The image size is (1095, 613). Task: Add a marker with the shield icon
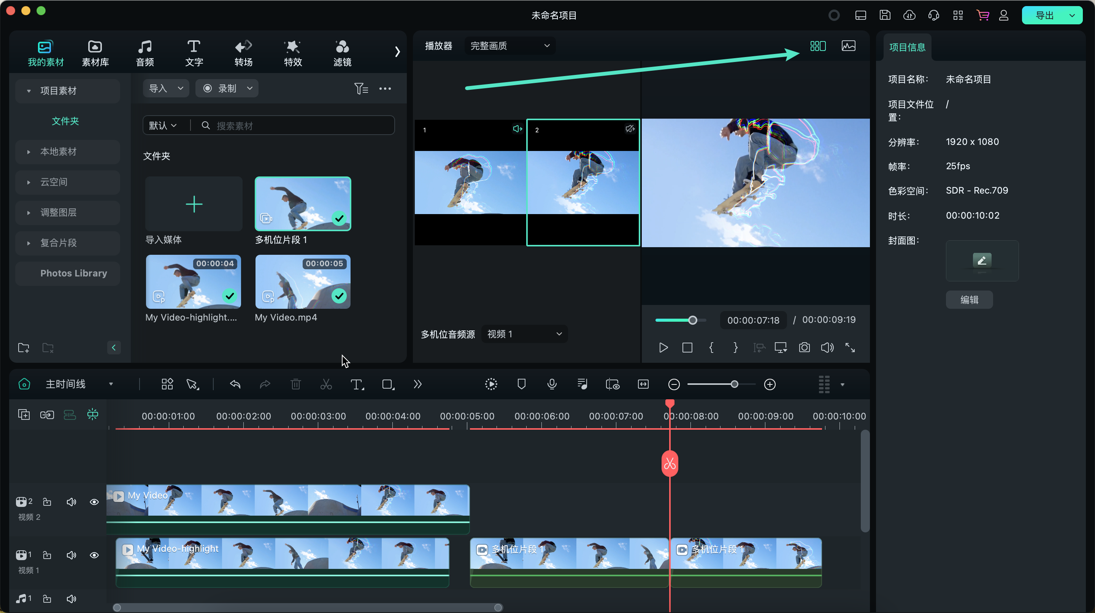click(x=522, y=384)
